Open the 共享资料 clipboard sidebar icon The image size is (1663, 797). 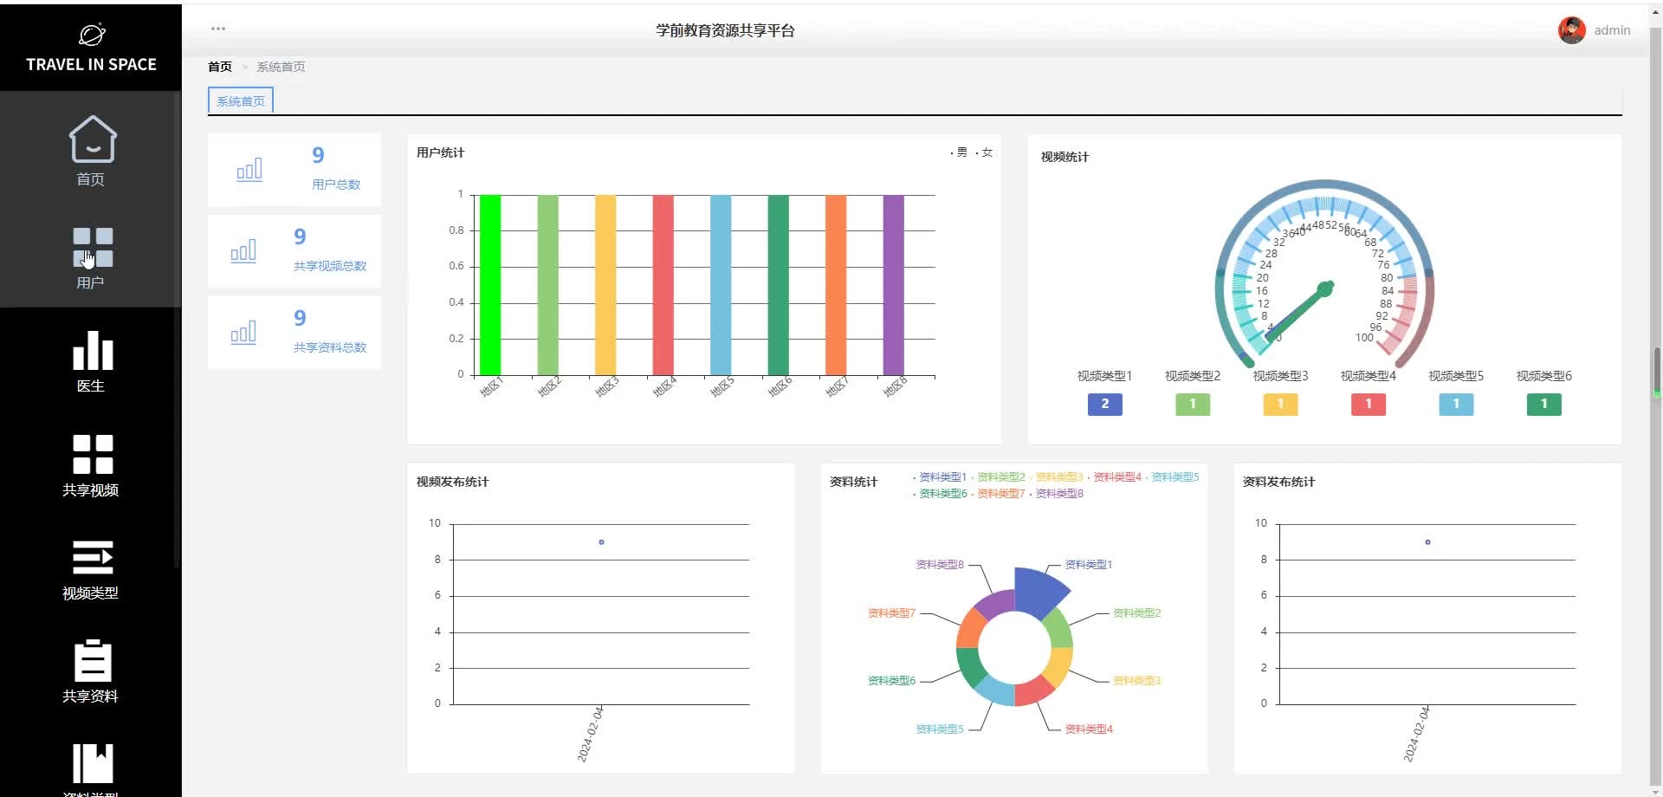tap(92, 661)
